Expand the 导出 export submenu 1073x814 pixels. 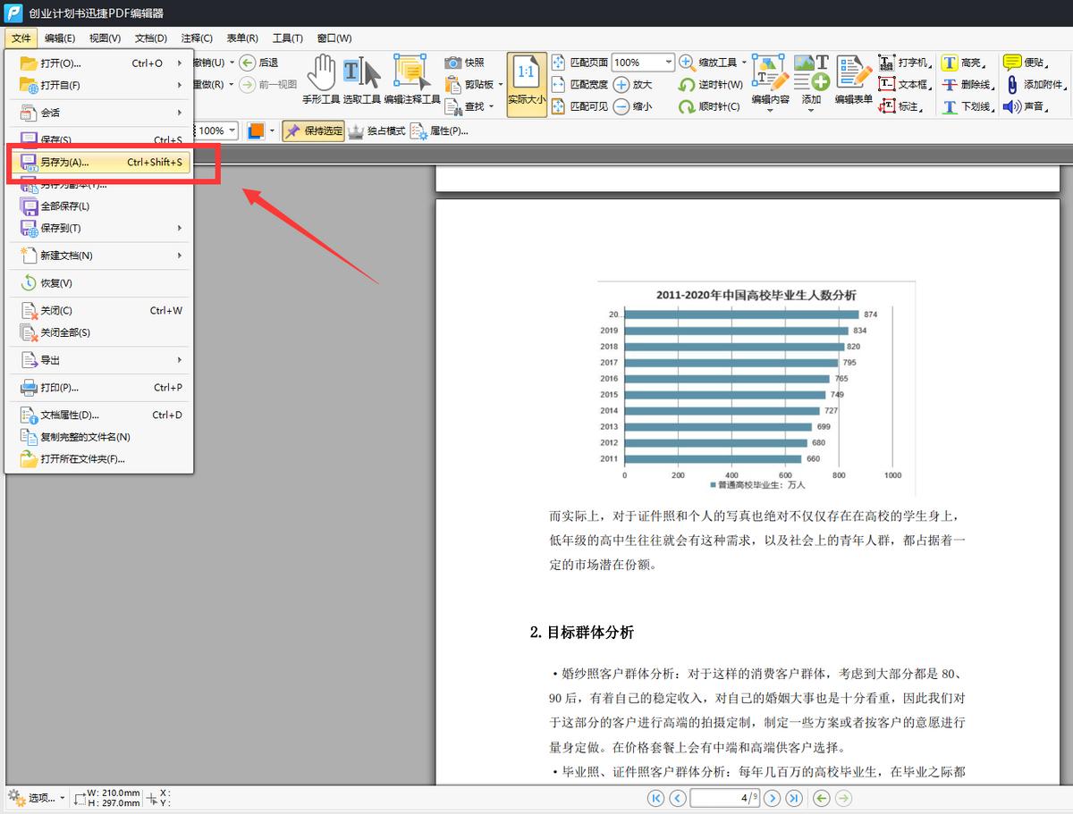click(51, 360)
